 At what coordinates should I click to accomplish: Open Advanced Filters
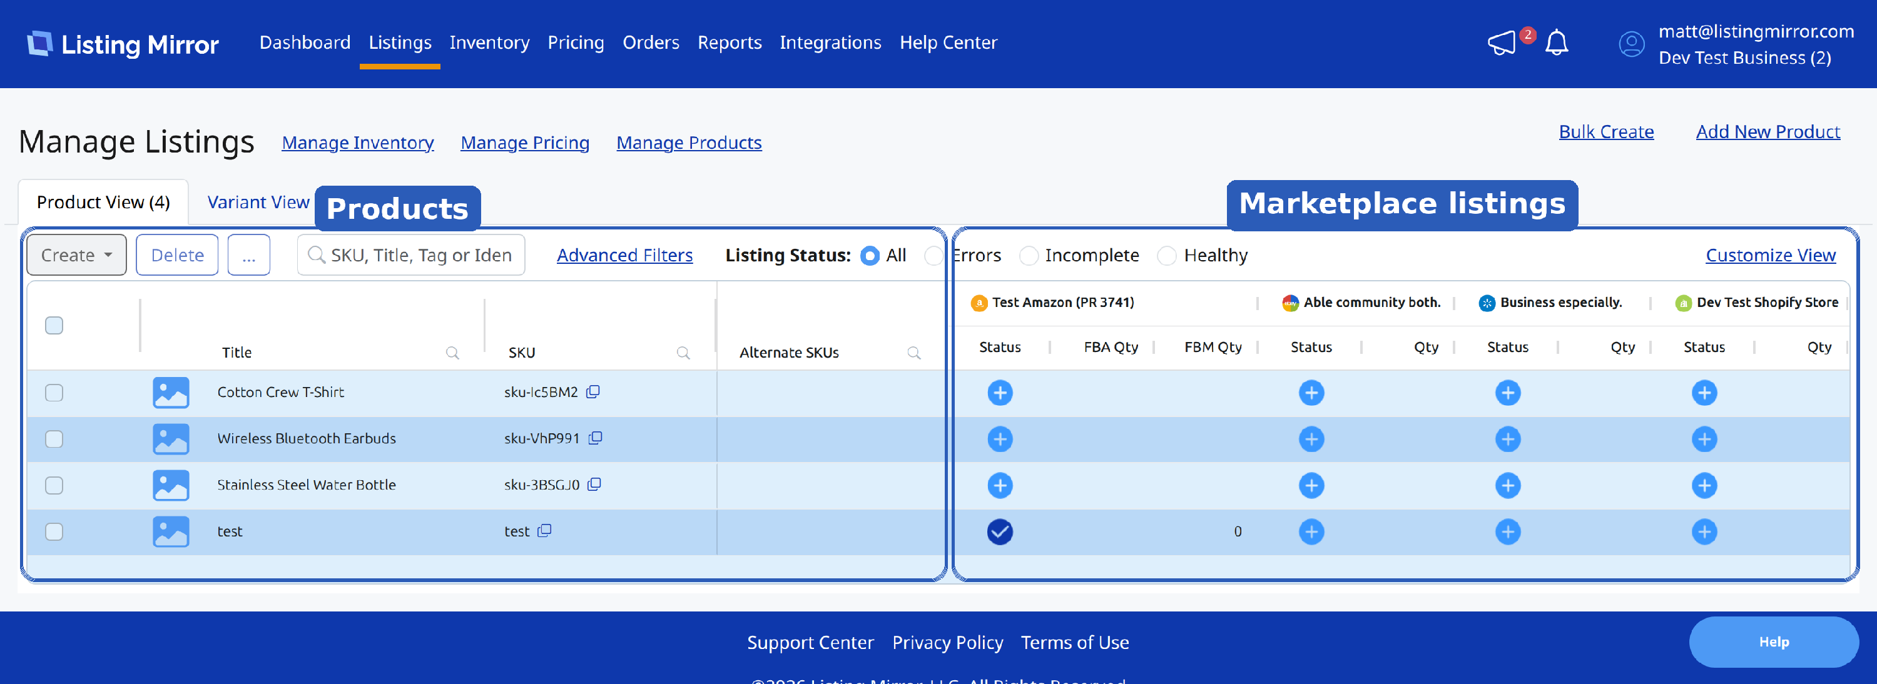coord(624,256)
